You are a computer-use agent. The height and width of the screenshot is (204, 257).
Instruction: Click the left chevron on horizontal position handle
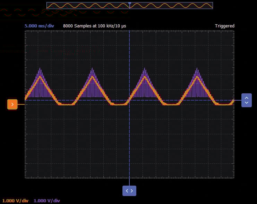click(127, 191)
